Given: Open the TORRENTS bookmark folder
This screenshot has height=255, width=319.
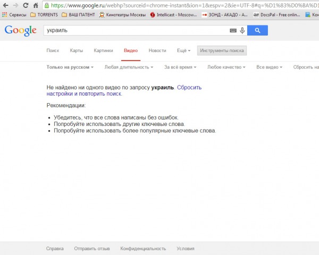Looking at the screenshot, I should 44,15.
